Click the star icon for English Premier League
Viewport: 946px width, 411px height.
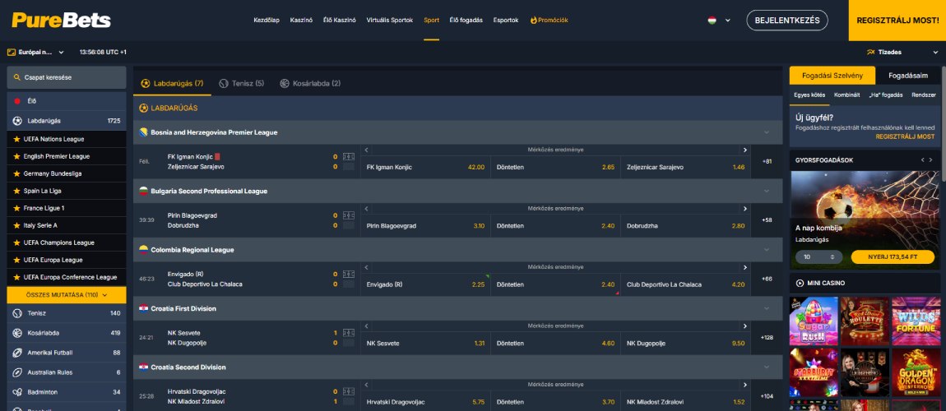coord(17,156)
